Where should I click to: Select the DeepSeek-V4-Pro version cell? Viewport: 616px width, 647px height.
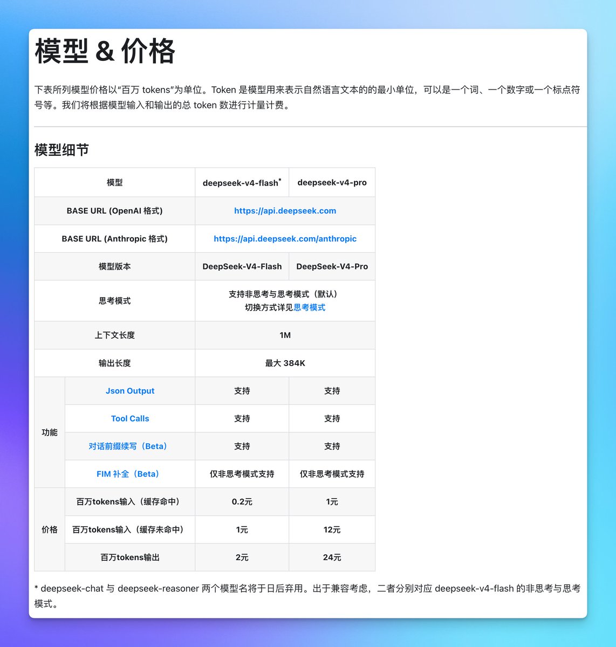332,266
